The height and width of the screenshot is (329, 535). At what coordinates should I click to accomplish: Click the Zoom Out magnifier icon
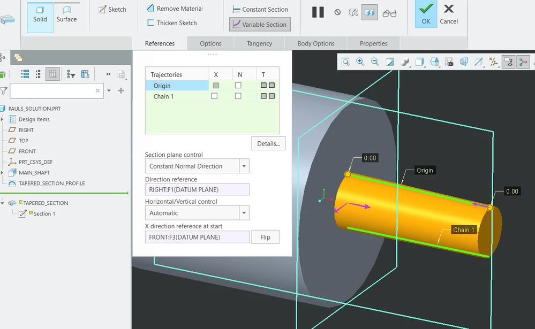[x=375, y=62]
